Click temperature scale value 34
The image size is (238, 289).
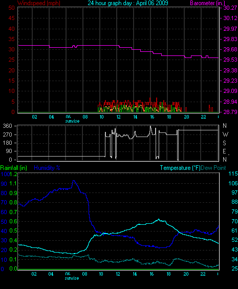pos(234,259)
